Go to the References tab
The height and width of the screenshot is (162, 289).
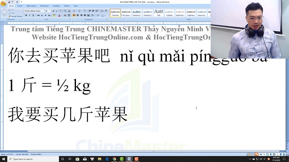(45, 6)
